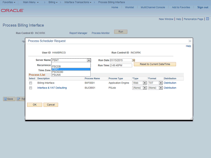The width and height of the screenshot is (211, 158).
Task: Click into the Run Time field
Action: point(120,66)
